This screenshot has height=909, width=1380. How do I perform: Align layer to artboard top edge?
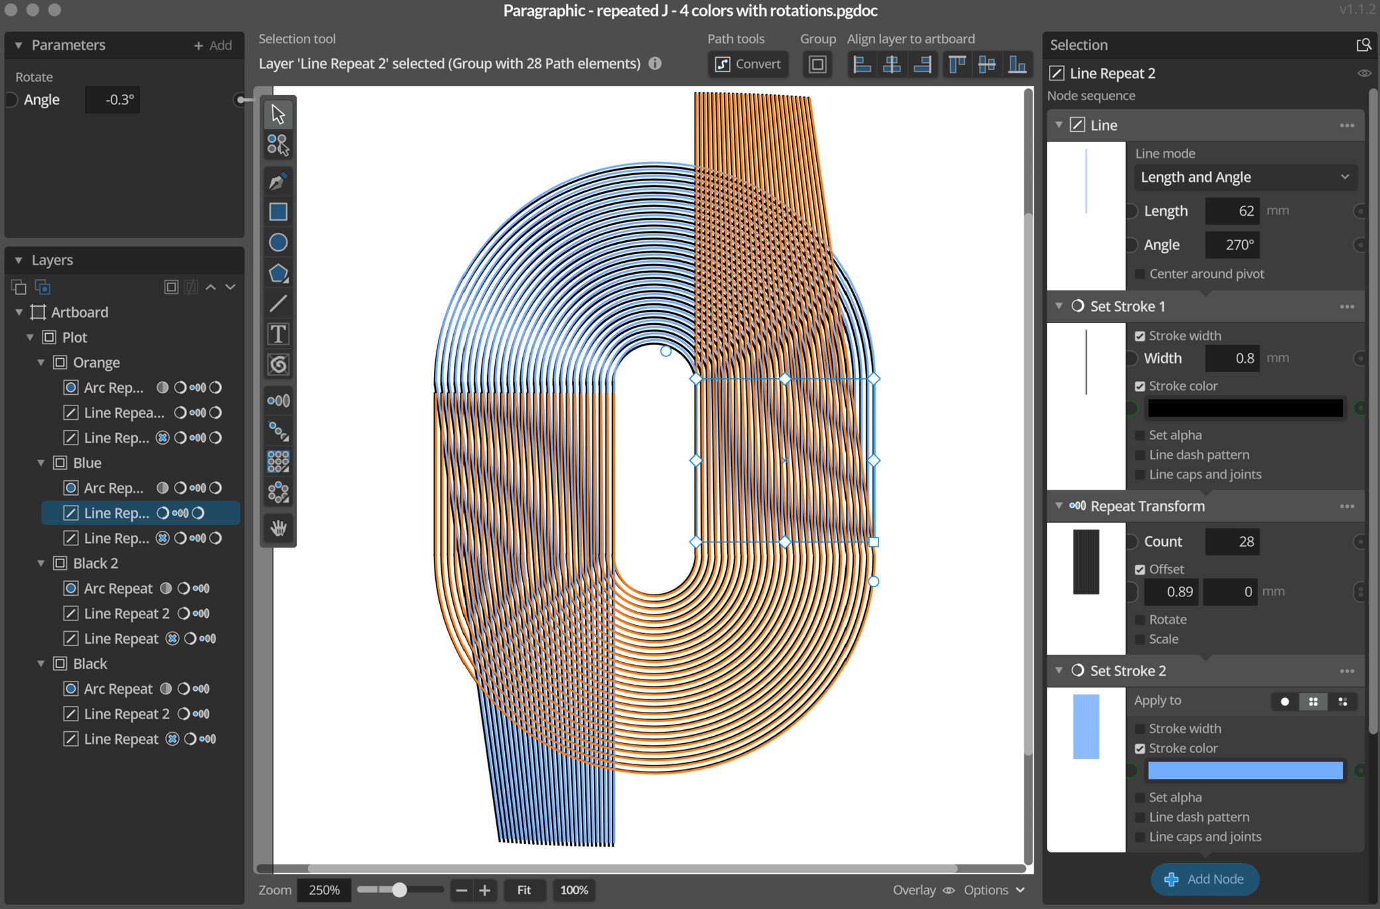click(957, 64)
